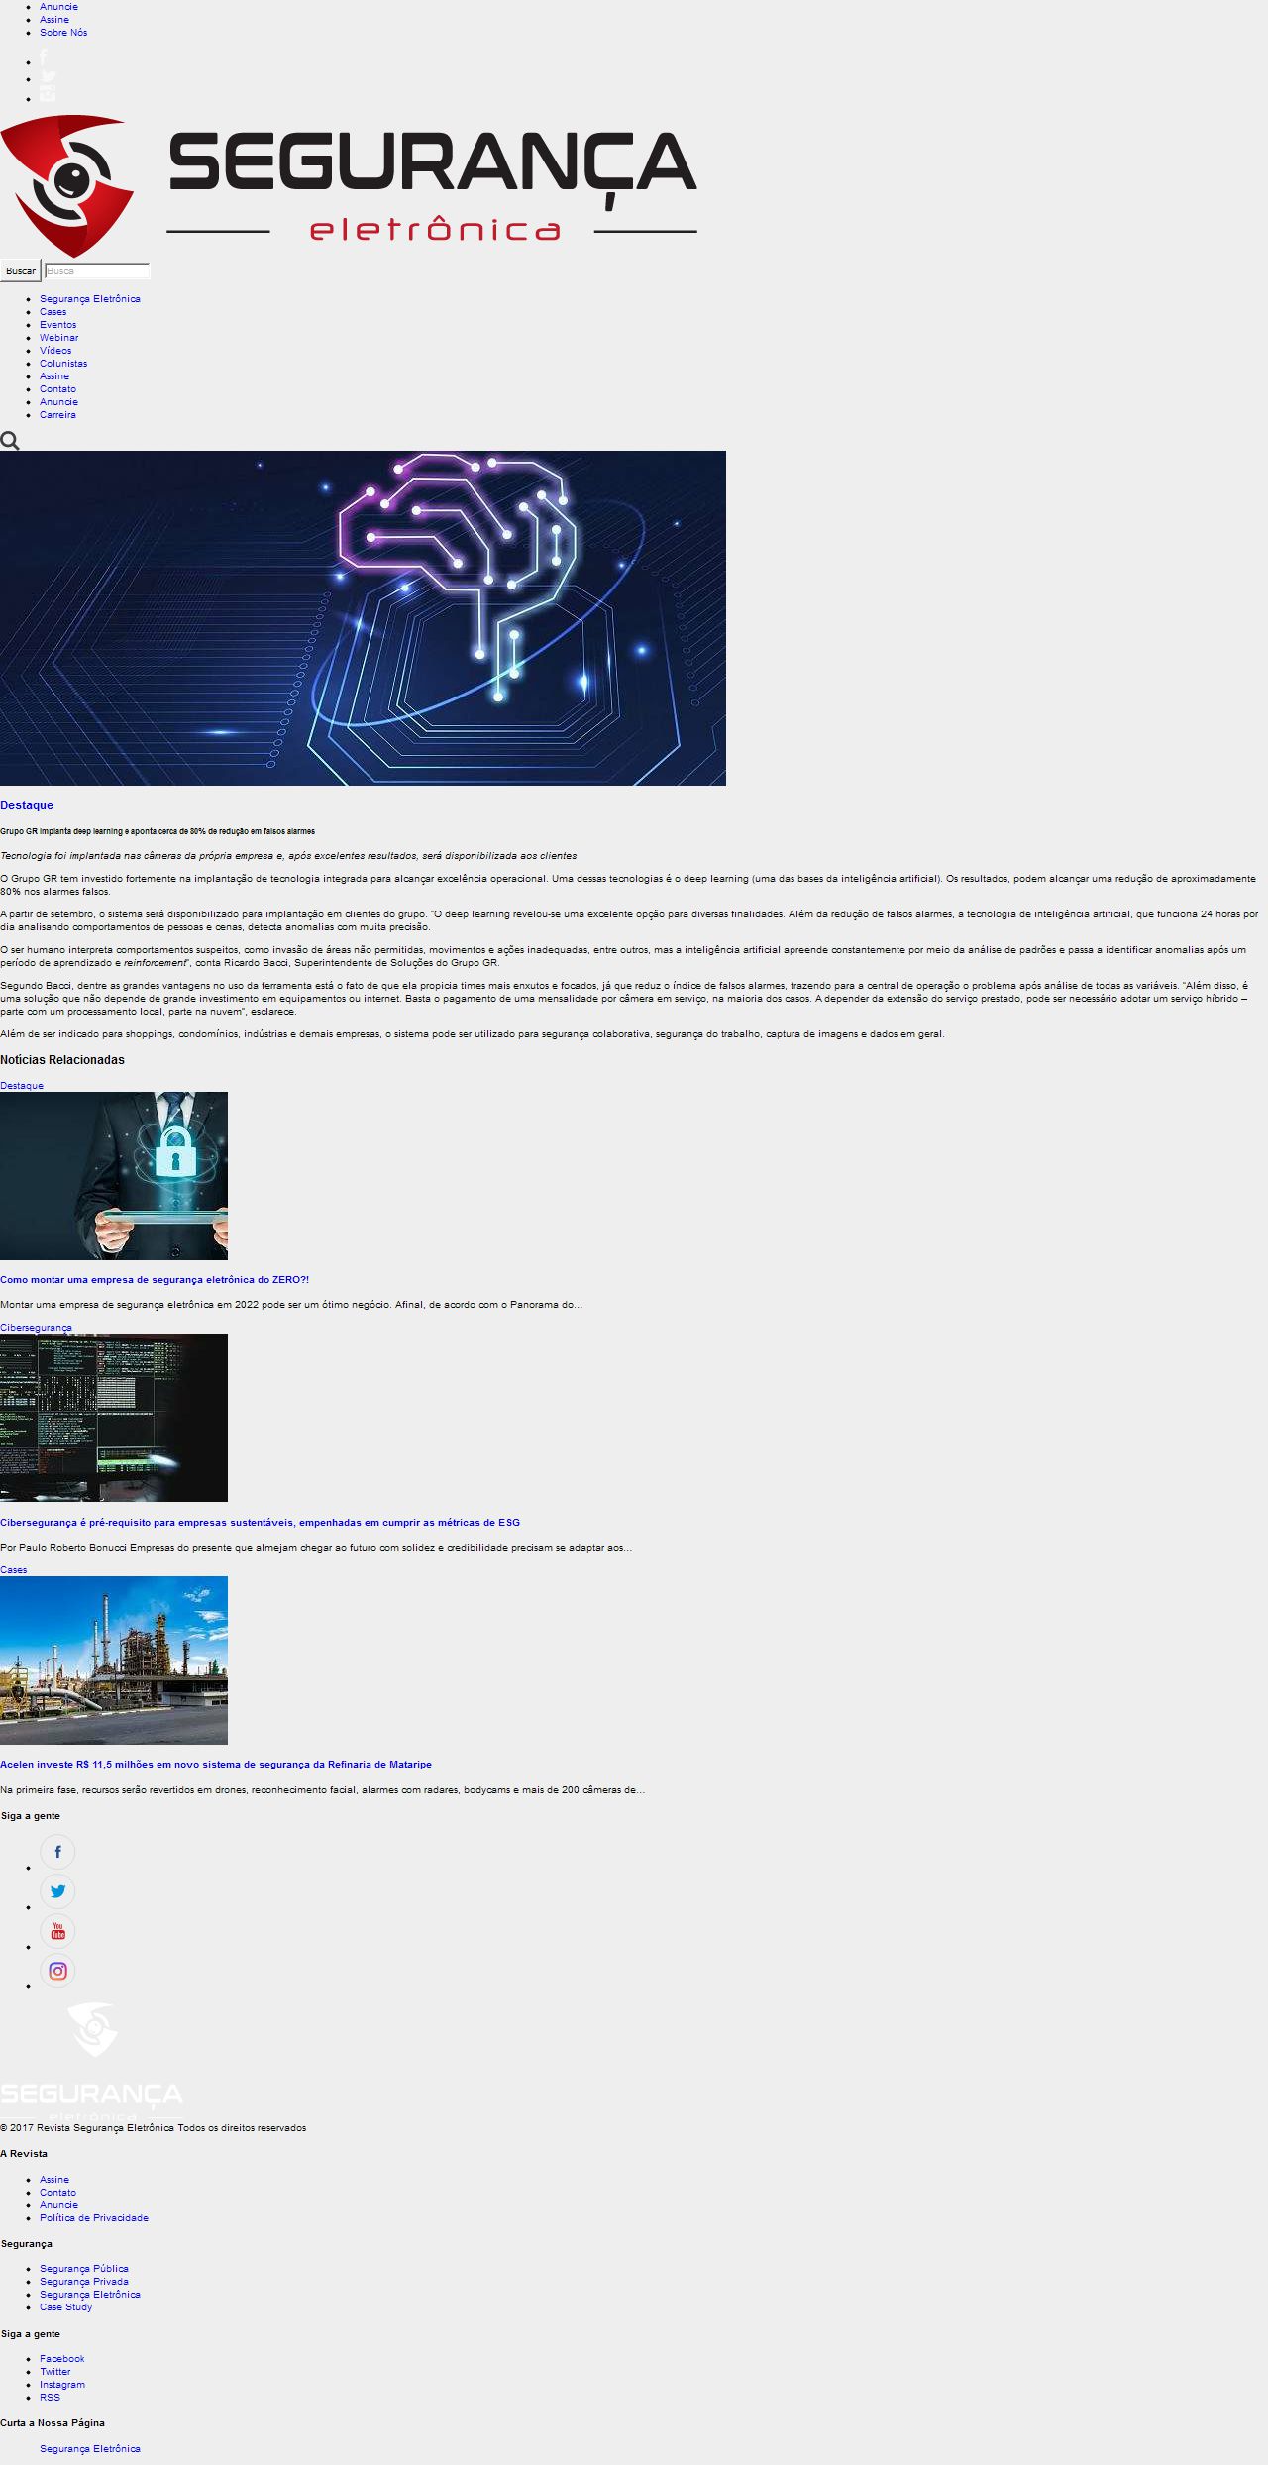
Task: Open the circular YouTube icon
Action: tap(57, 1931)
